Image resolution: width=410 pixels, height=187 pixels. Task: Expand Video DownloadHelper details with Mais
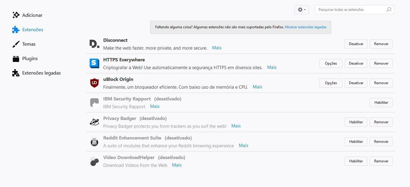coord(177,165)
